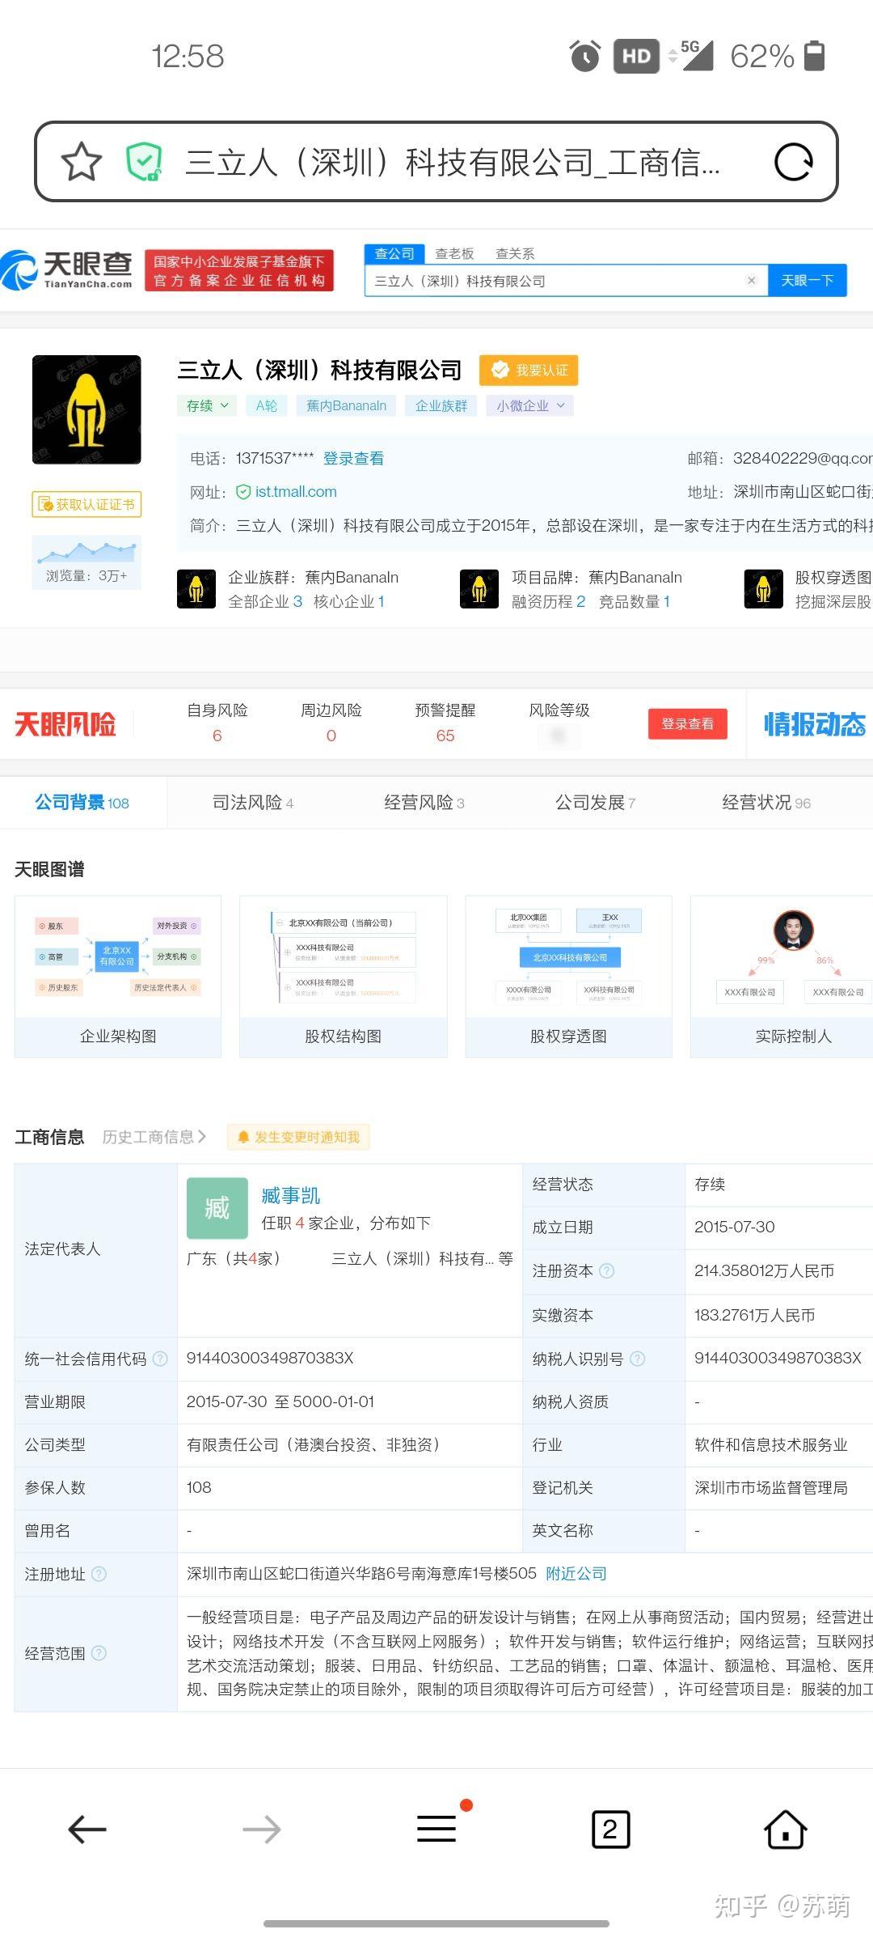873x1942 pixels.
Task: Open the tab switcher showing 2
Action: click(x=611, y=1830)
